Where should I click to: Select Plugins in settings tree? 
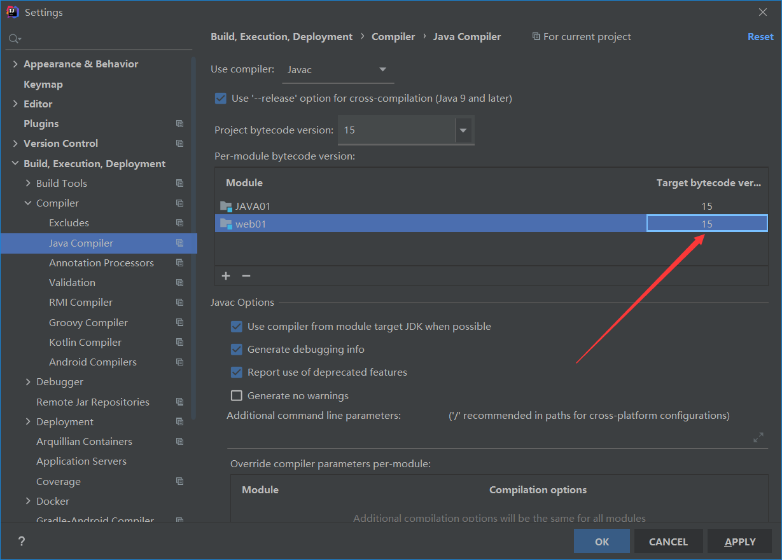tap(41, 124)
